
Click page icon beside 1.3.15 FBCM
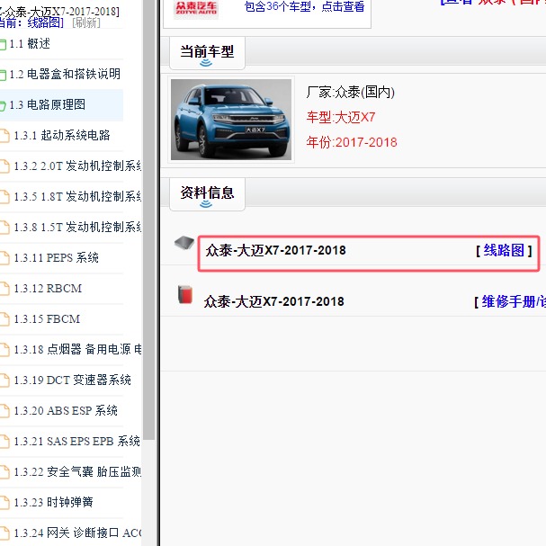coord(4,319)
